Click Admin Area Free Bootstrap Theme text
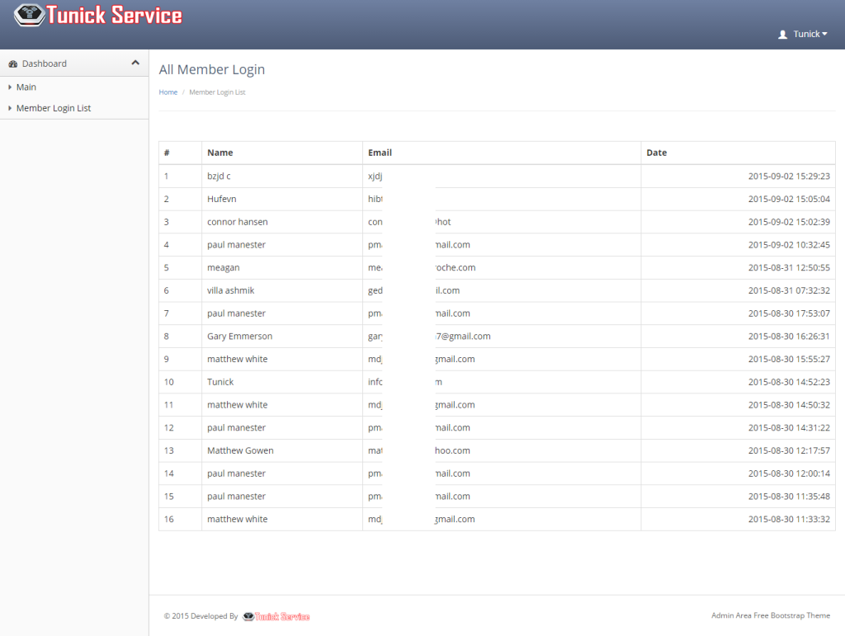Screen dimensions: 845x636 771,615
